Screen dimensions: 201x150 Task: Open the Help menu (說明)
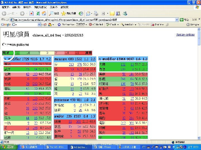(64, 7)
